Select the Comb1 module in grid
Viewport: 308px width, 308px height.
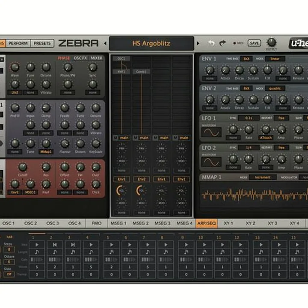tap(141, 72)
